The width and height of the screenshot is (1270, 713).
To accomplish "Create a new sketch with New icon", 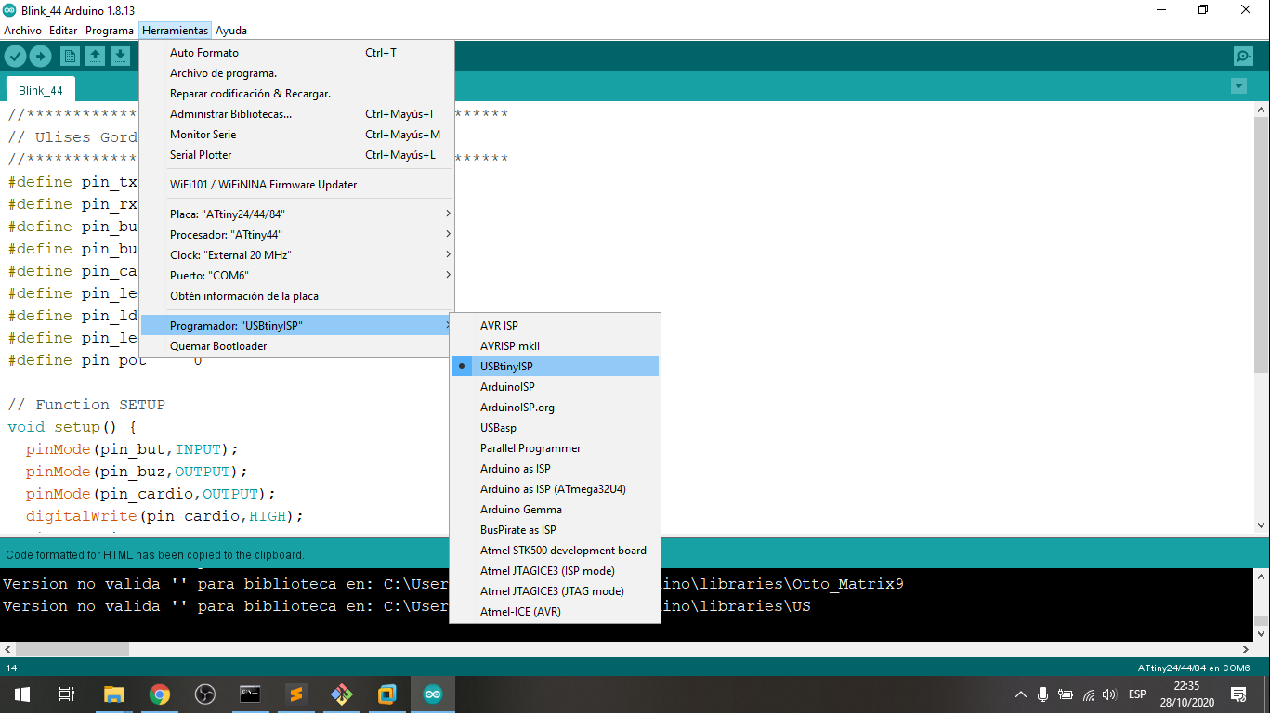I will click(x=70, y=57).
